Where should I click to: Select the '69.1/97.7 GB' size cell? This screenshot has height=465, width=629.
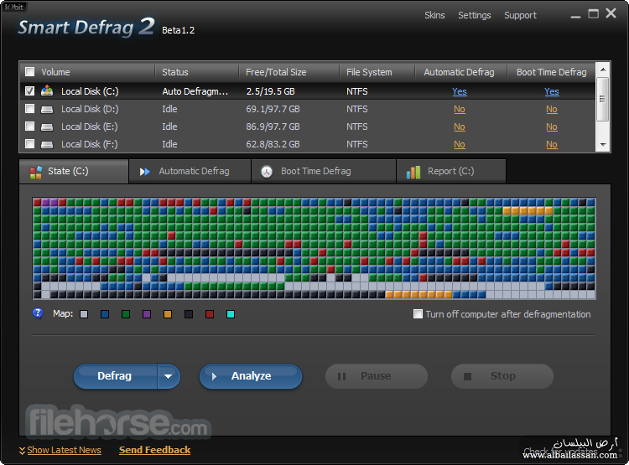(x=273, y=110)
